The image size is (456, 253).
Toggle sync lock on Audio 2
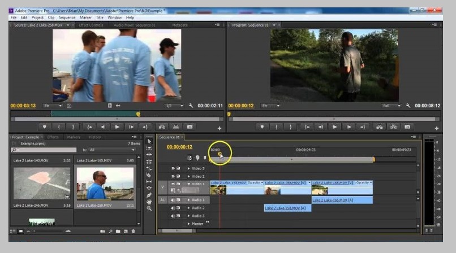click(x=178, y=208)
